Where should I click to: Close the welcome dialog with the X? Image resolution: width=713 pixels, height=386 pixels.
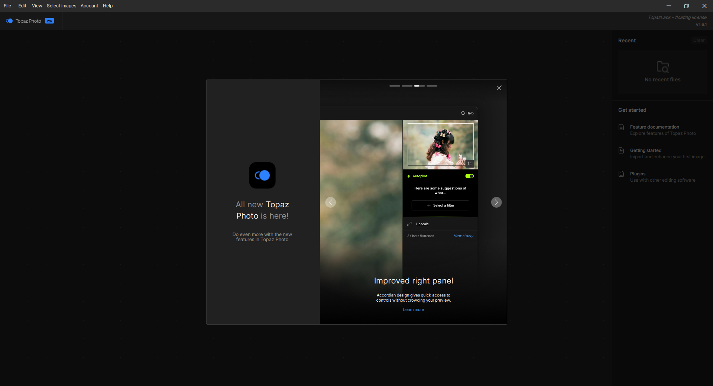click(499, 88)
